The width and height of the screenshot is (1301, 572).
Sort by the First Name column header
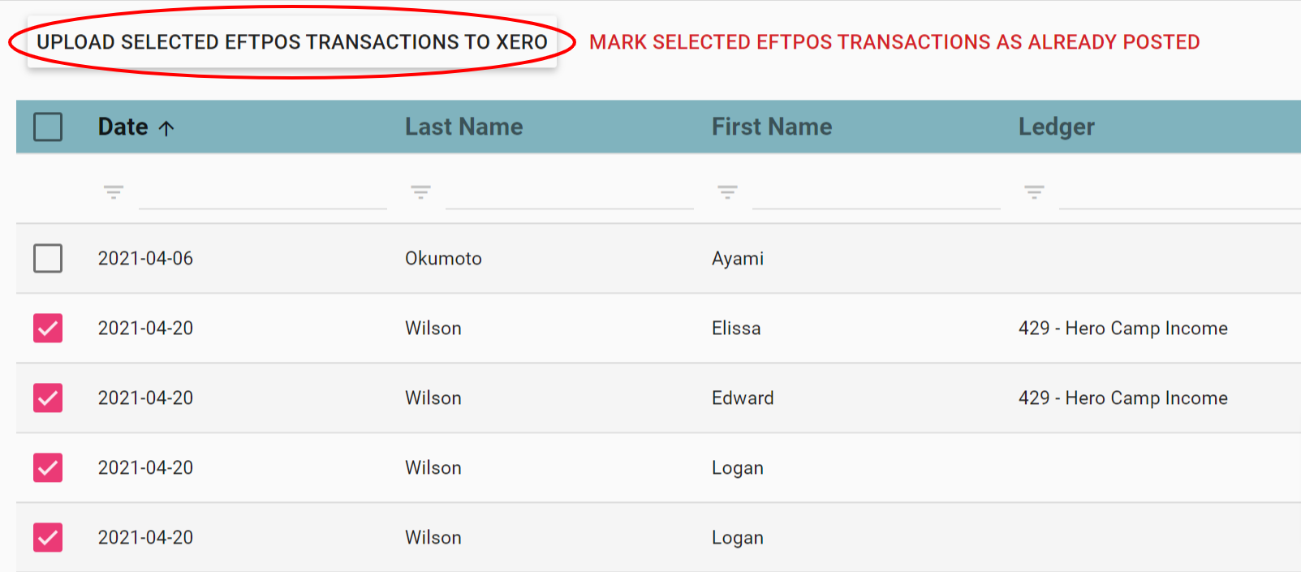(771, 127)
